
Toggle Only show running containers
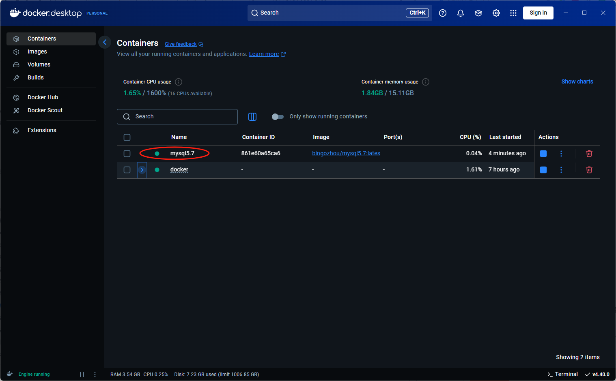pyautogui.click(x=278, y=117)
